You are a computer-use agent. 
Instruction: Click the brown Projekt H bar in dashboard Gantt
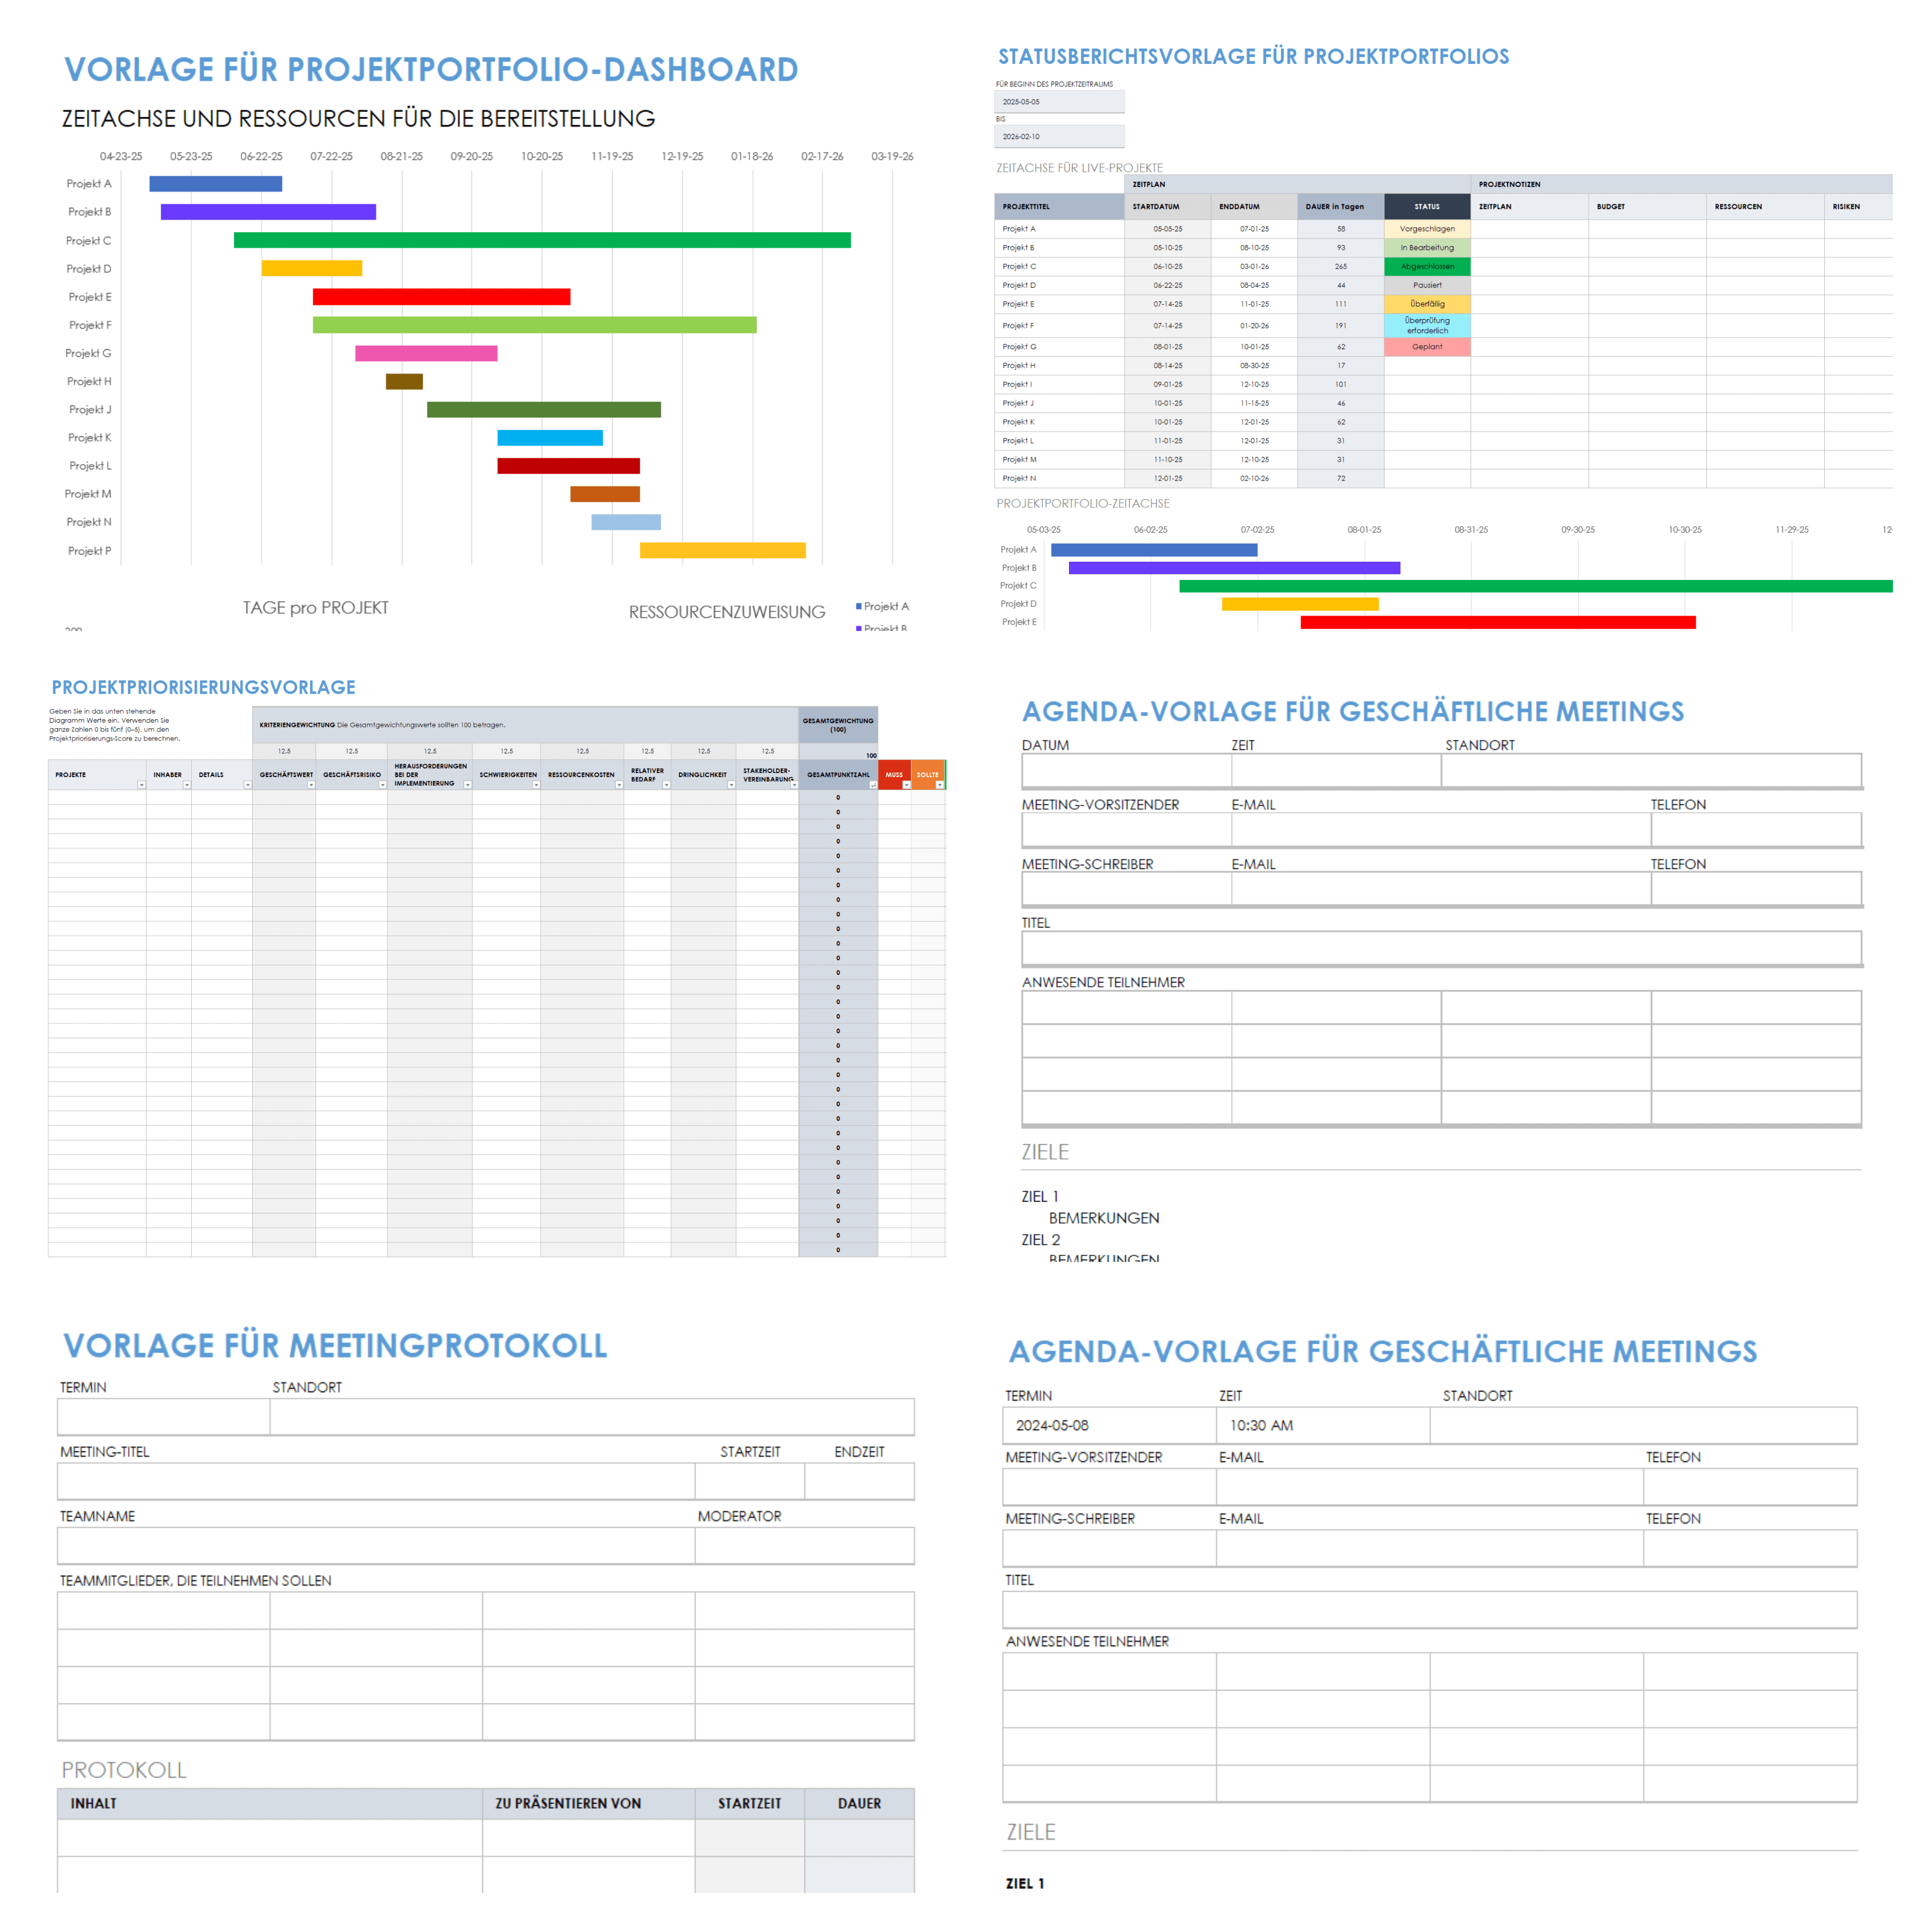pos(404,381)
